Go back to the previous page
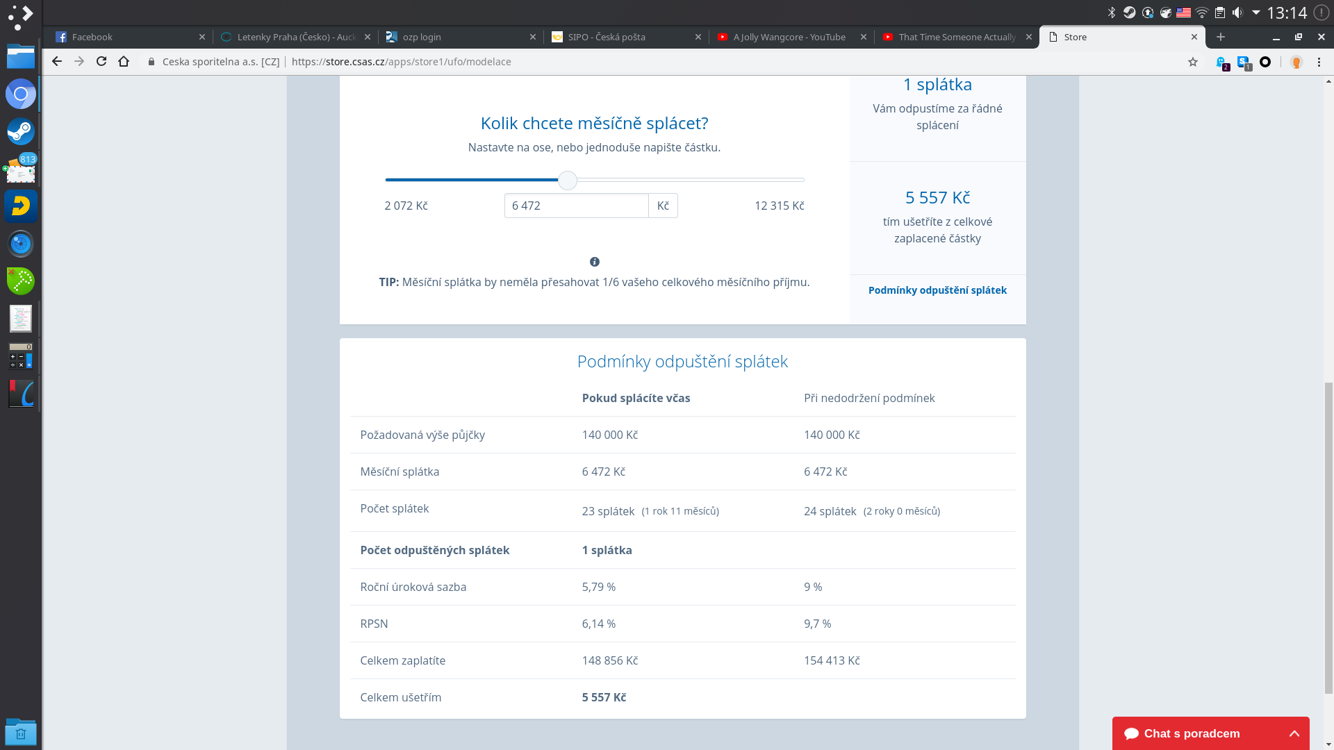Viewport: 1334px width, 750px height. pyautogui.click(x=57, y=62)
